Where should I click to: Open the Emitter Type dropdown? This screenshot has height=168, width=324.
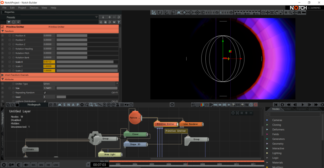[x=81, y=84]
